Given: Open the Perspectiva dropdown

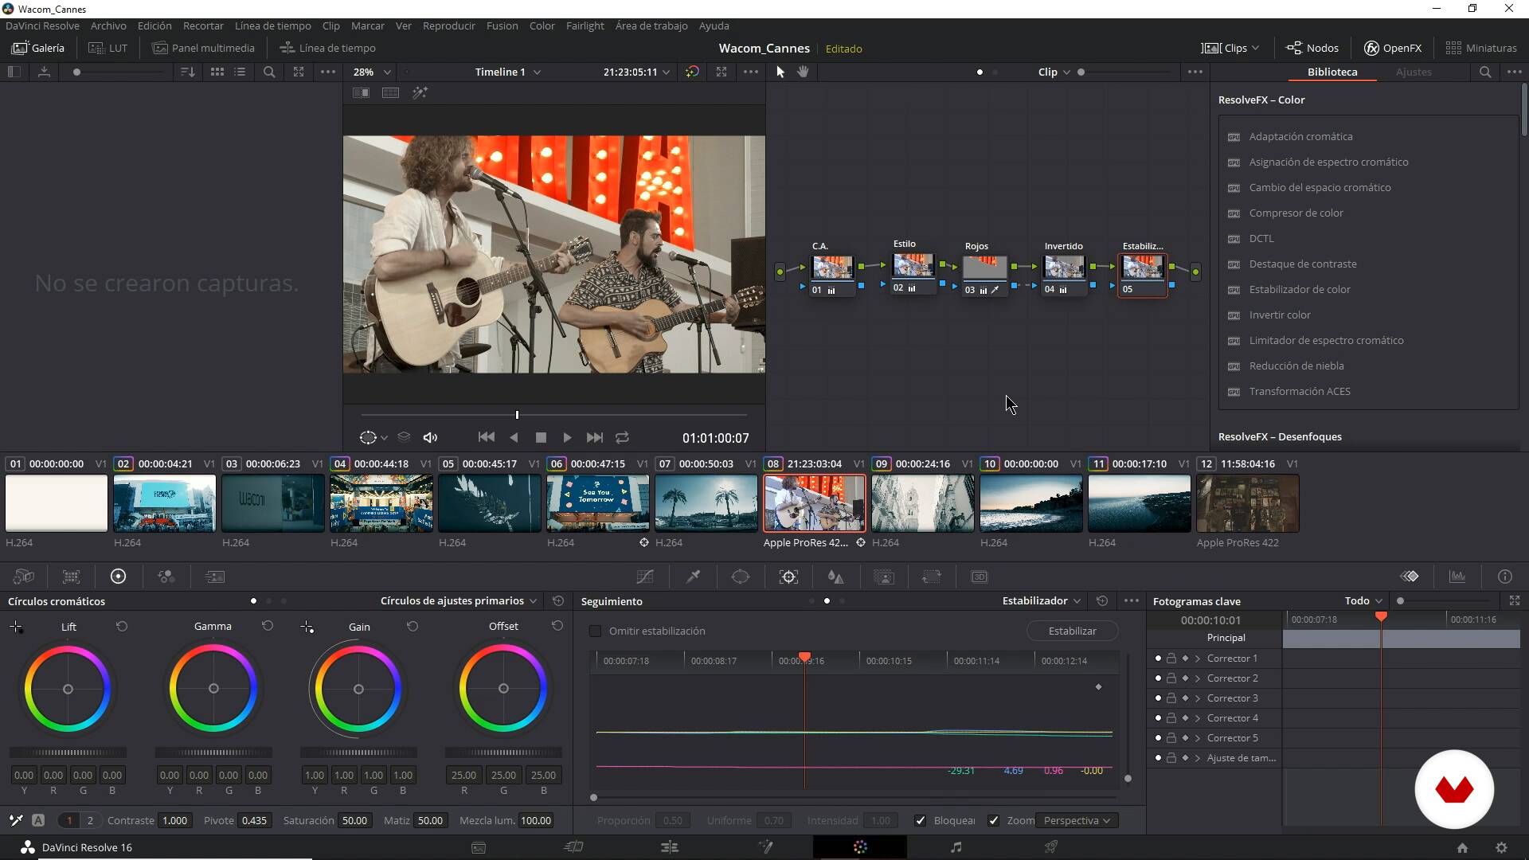Looking at the screenshot, I should [x=1077, y=820].
